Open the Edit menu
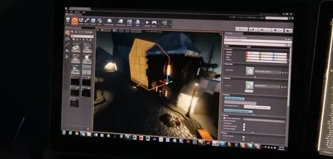The image size is (333, 159). (71, 12)
